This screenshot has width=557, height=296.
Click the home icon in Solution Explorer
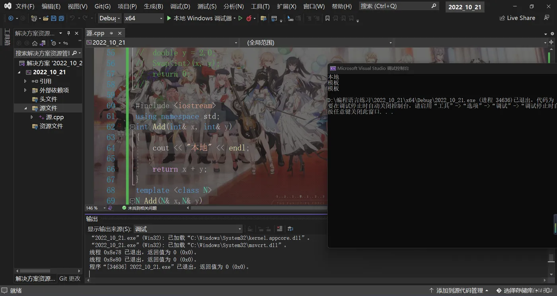pos(35,43)
